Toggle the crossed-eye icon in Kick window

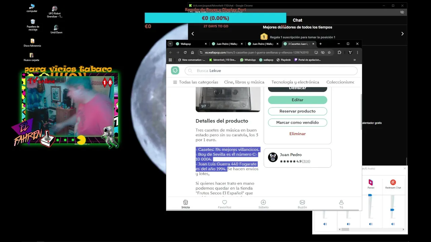pyautogui.click(x=402, y=12)
